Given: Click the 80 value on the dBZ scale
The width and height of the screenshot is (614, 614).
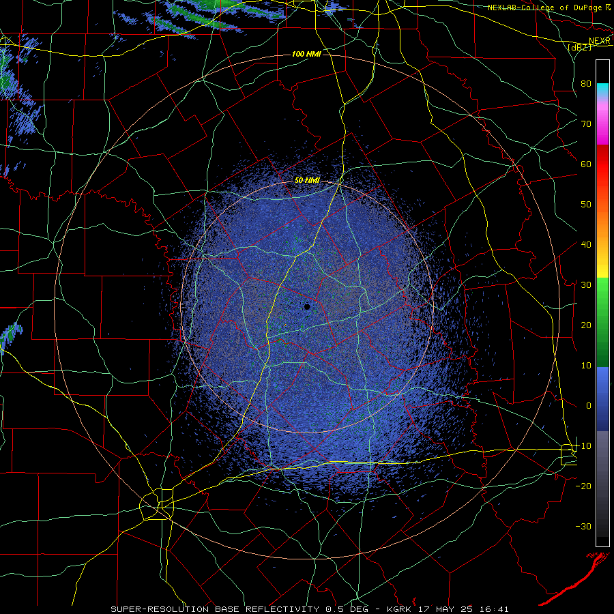Looking at the screenshot, I should point(586,83).
